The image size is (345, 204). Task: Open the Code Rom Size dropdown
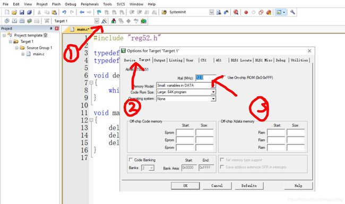coord(213,92)
